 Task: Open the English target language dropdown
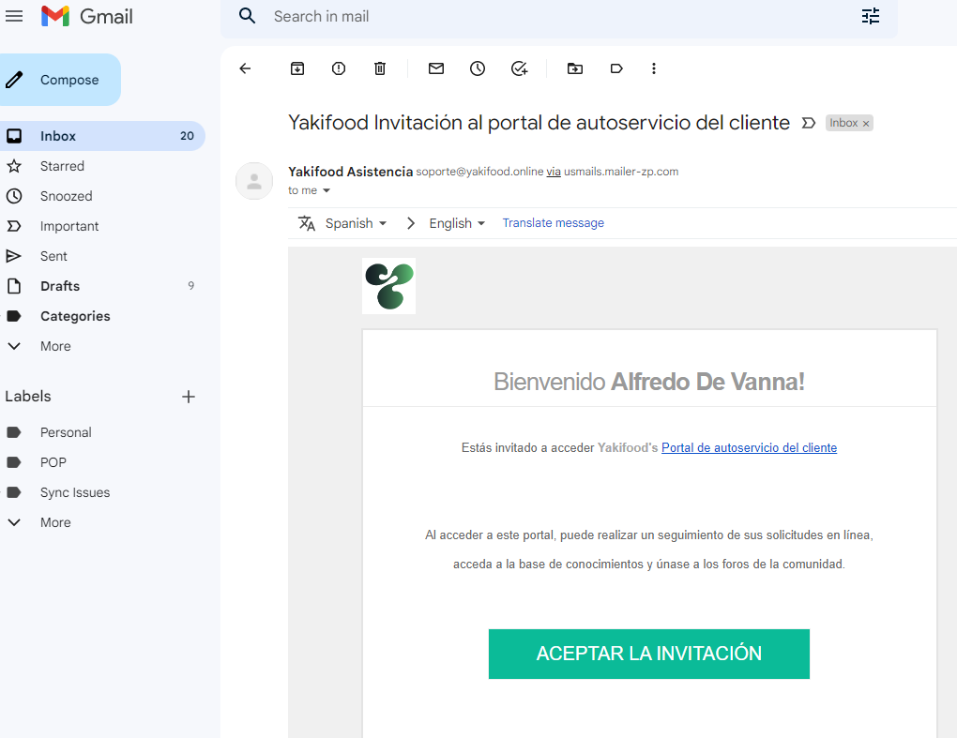tap(457, 223)
